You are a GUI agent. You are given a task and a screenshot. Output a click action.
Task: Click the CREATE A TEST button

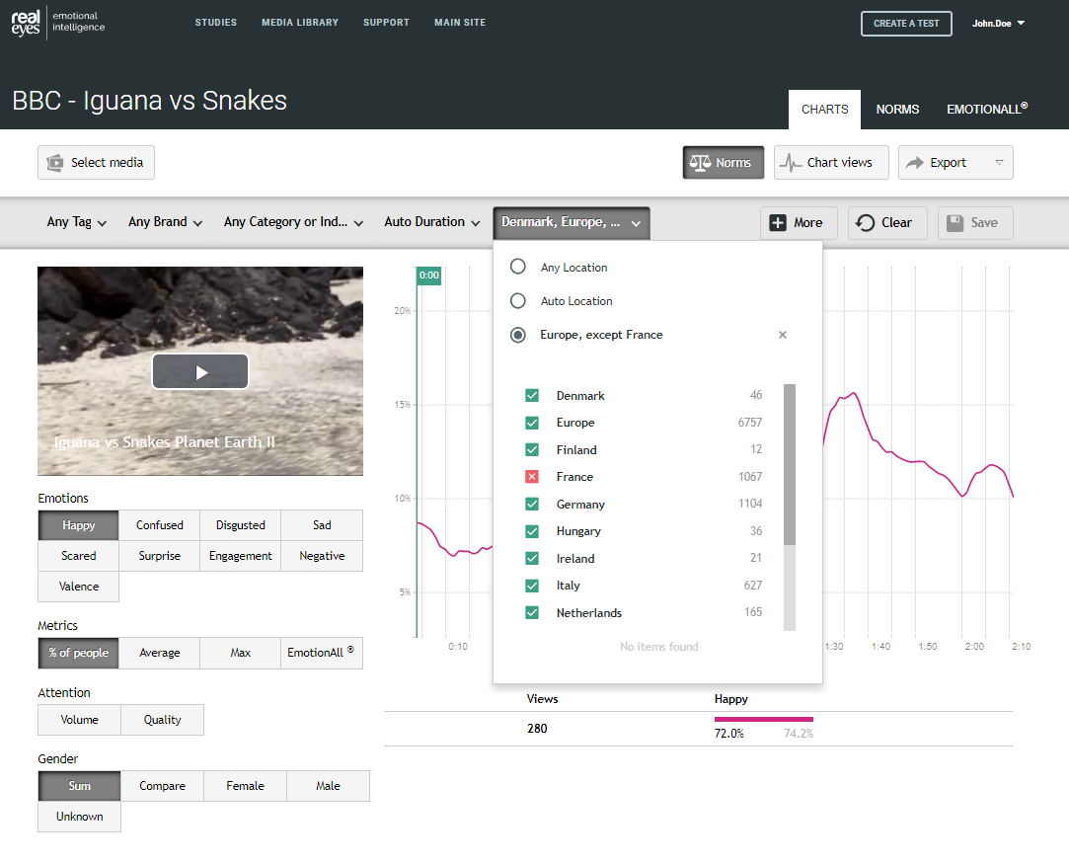[906, 23]
